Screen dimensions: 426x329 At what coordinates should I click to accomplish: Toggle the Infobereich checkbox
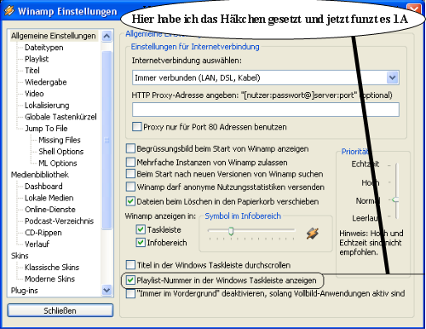tap(141, 242)
